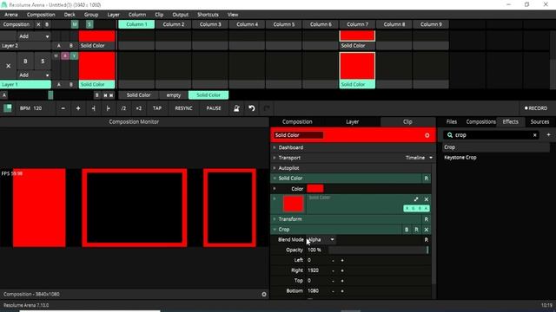Click the expand arrows icon on Solid Color preview
Screen dimensions: 556x312
pos(416,199)
